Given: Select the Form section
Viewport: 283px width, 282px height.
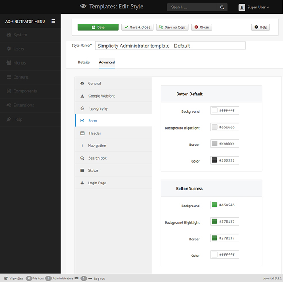Looking at the screenshot, I should [114, 121].
